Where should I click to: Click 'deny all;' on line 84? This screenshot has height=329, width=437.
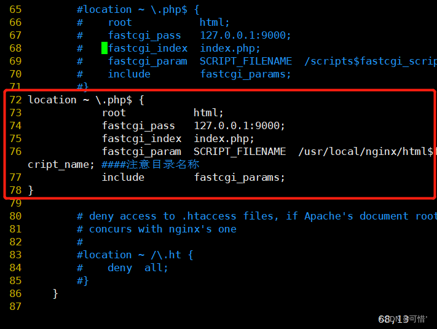click(x=138, y=268)
